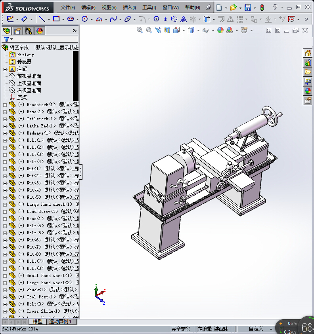Click the Rebuild traffic light icon

(x=262, y=8)
